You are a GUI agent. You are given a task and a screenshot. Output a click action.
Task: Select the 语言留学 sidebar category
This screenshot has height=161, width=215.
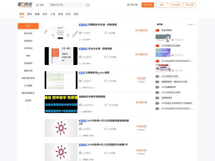(x=28, y=63)
